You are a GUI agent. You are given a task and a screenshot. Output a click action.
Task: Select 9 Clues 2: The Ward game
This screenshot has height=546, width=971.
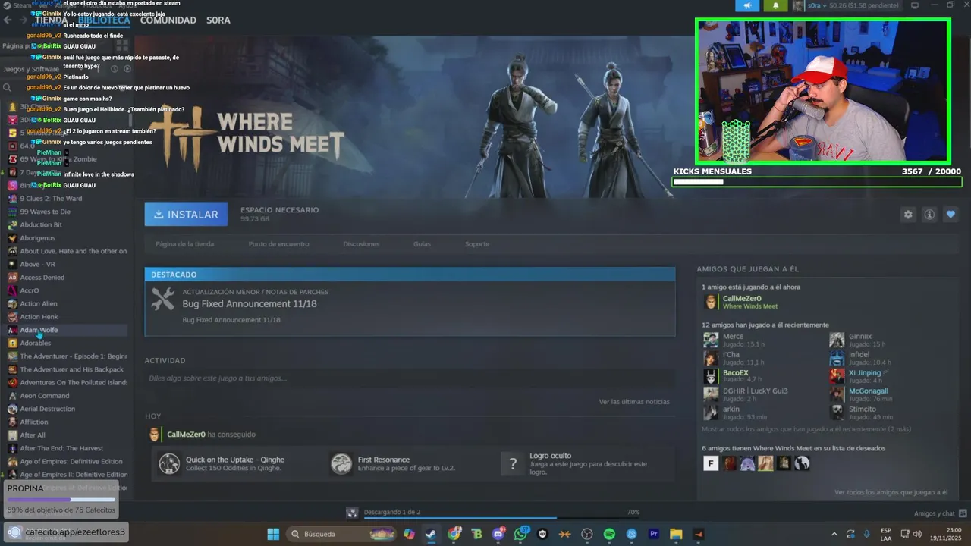coord(51,199)
